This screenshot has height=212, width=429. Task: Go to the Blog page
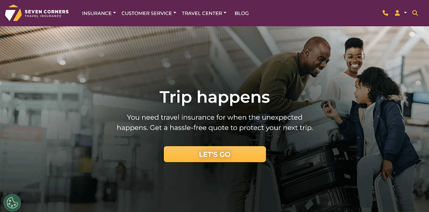242,13
